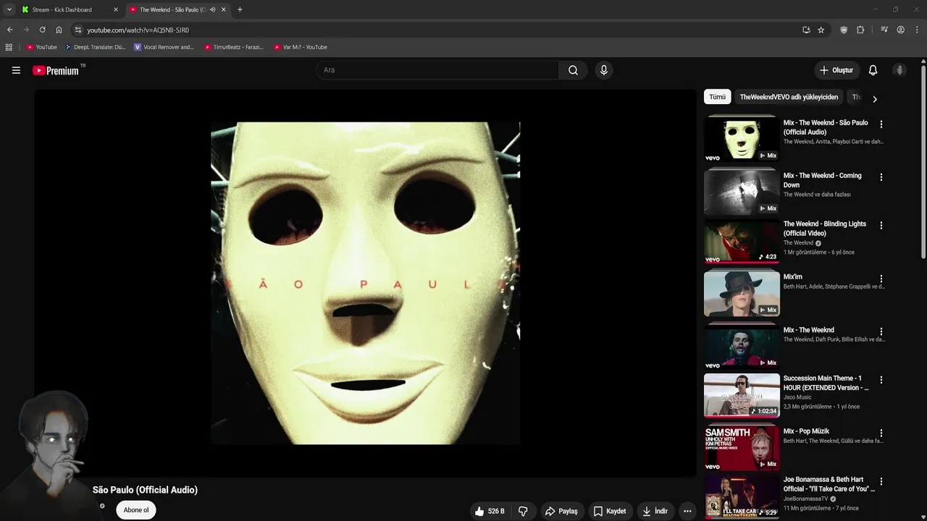
Task: Focus the Ara search field
Action: point(437,70)
